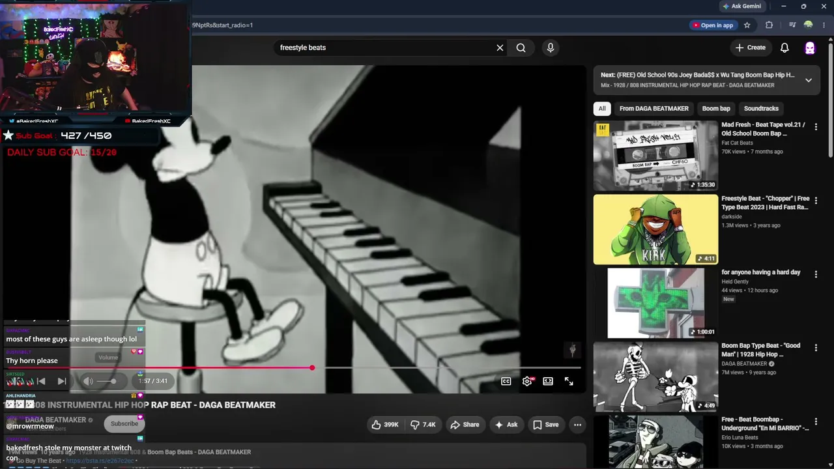Click the Ask Gemini button
This screenshot has width=834, height=469.
click(x=742, y=7)
